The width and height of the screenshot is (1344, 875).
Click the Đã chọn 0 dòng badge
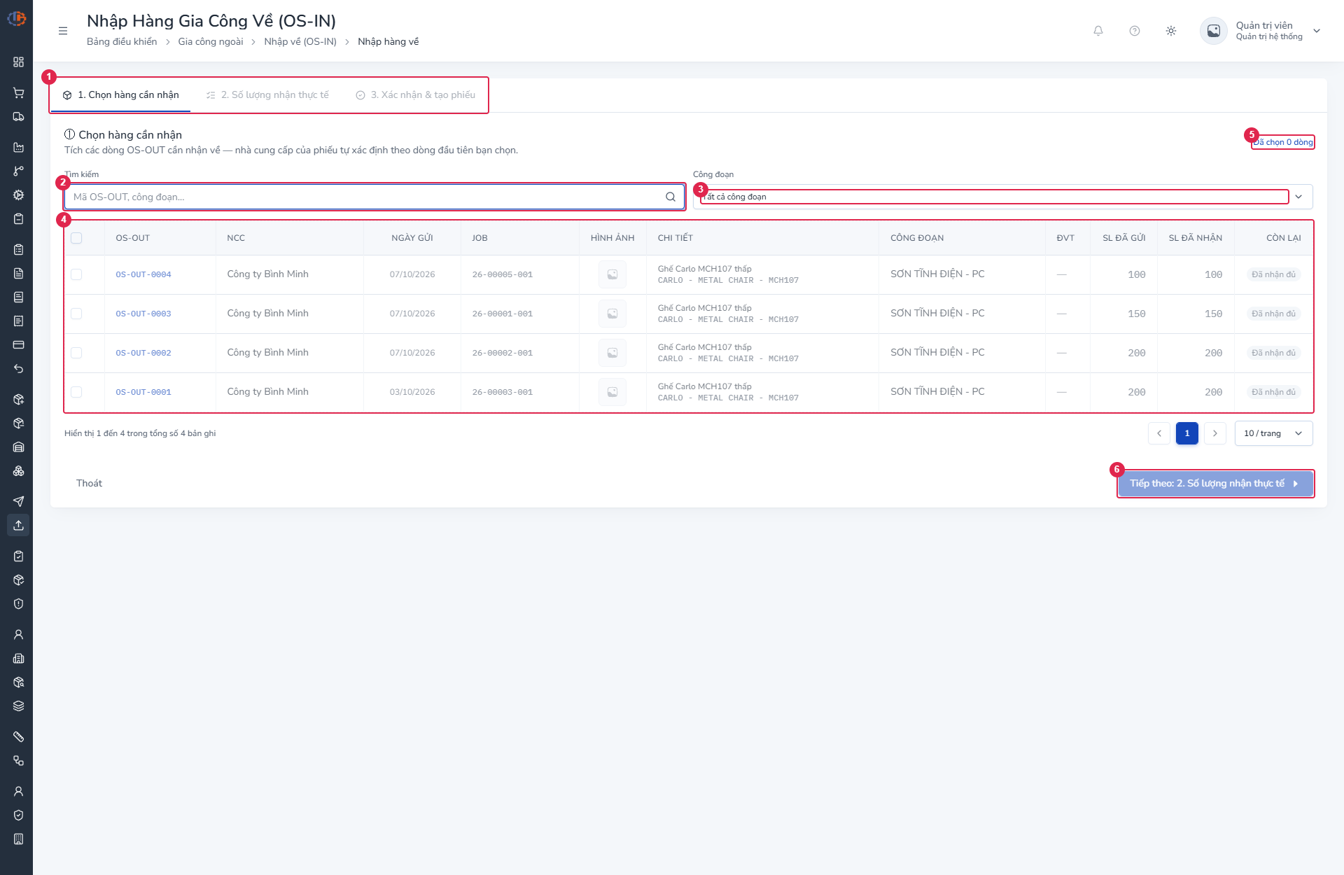(x=1283, y=142)
